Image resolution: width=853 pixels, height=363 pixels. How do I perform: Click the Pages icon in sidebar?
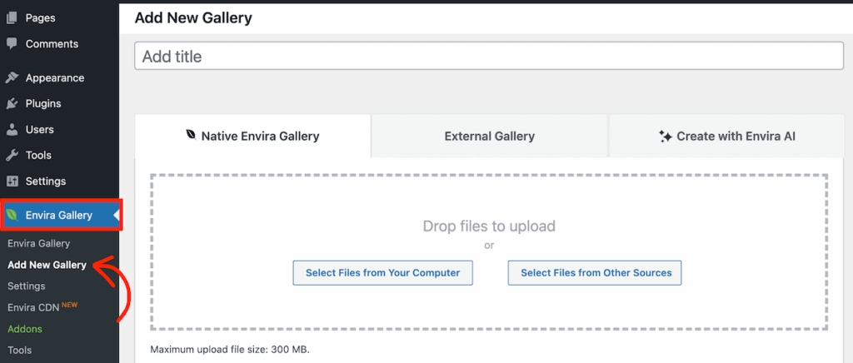12,17
